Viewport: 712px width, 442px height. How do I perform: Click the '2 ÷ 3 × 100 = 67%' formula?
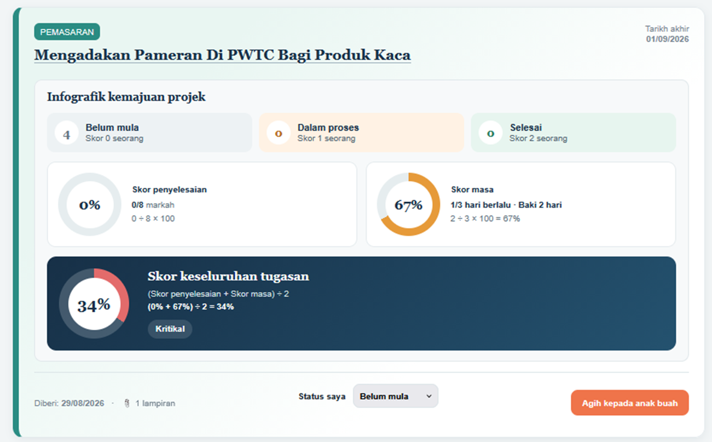(x=485, y=219)
